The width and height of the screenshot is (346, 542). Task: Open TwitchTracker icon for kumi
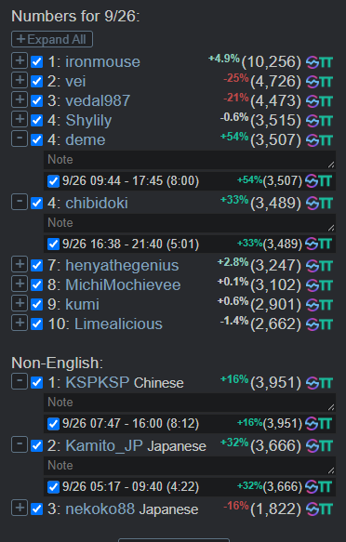[x=326, y=305]
